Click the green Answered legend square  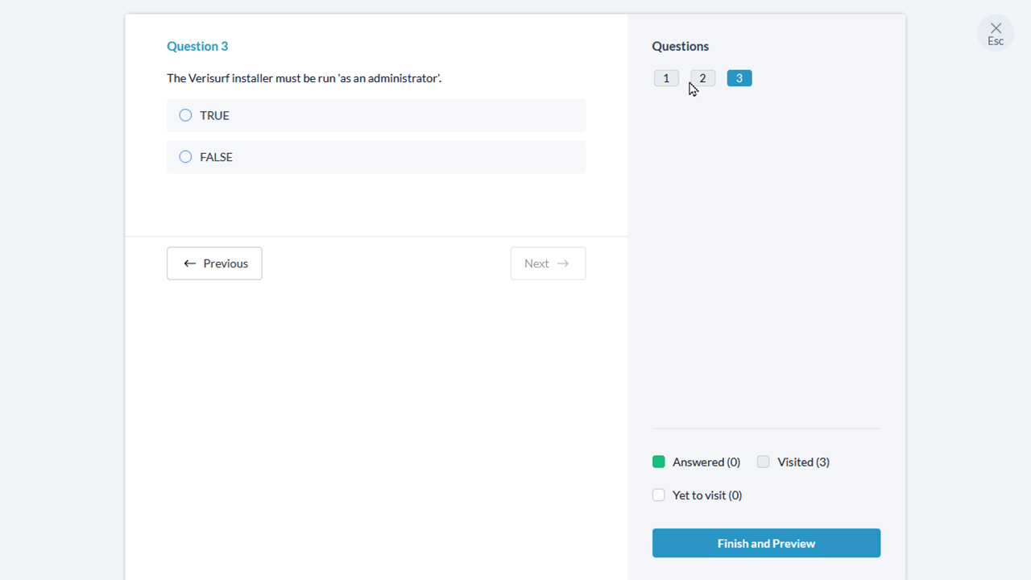pyautogui.click(x=659, y=462)
